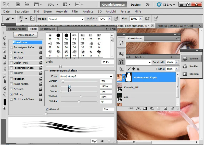Image resolution: width=204 pixels, height=145 pixels.
Task: Toggle the brush panel icon in options bar
Action: click(32, 19)
